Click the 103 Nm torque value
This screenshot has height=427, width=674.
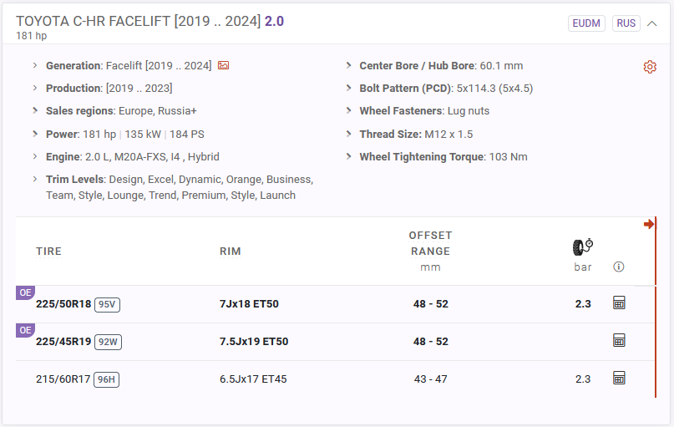508,156
